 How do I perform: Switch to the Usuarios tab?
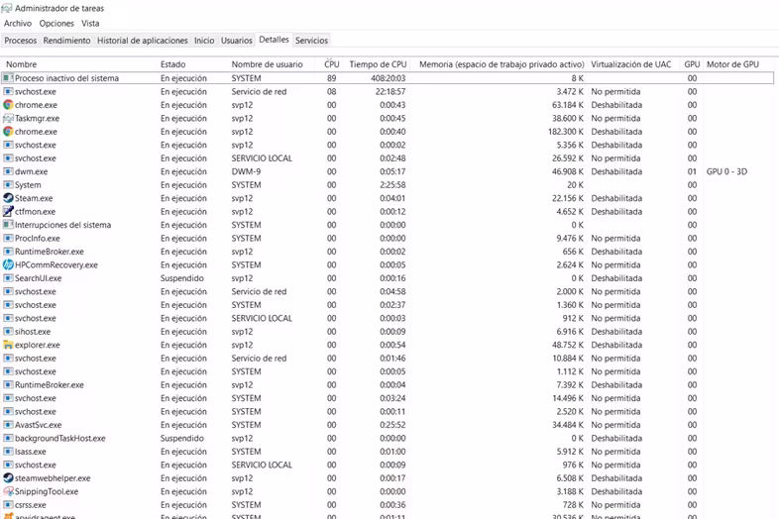pyautogui.click(x=237, y=41)
